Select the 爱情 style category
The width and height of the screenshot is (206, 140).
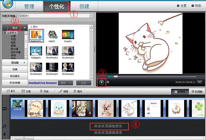tap(13, 46)
